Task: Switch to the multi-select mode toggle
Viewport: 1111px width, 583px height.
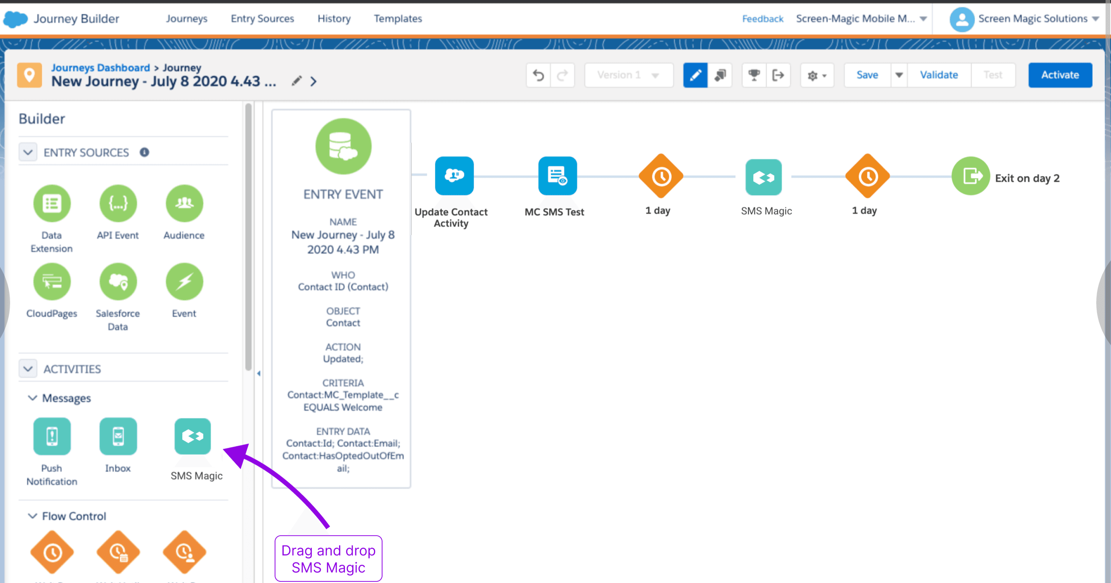Action: (720, 76)
